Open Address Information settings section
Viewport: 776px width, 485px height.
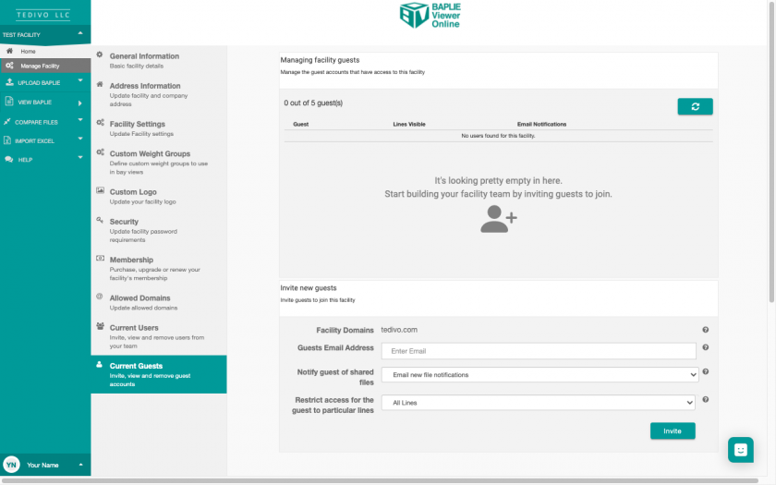click(159, 94)
